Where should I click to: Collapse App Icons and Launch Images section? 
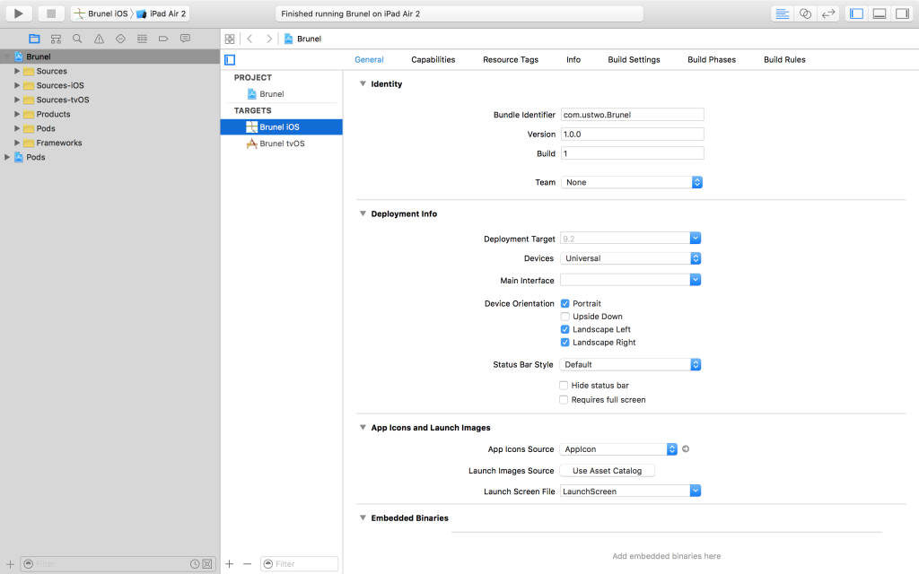tap(363, 428)
